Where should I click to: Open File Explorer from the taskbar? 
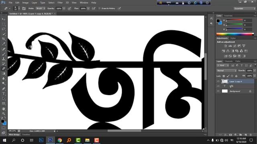tap(87, 140)
